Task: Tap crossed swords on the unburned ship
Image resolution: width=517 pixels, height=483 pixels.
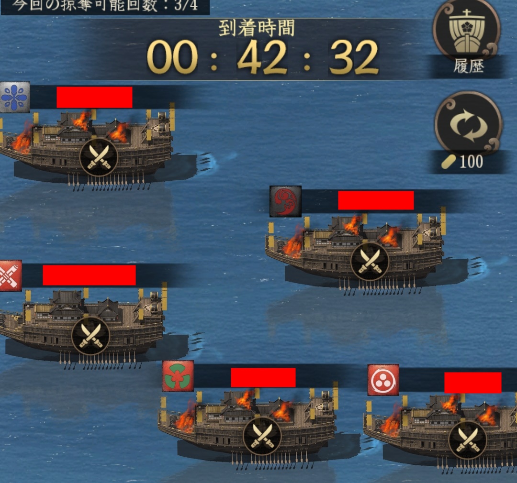Action: point(90,336)
